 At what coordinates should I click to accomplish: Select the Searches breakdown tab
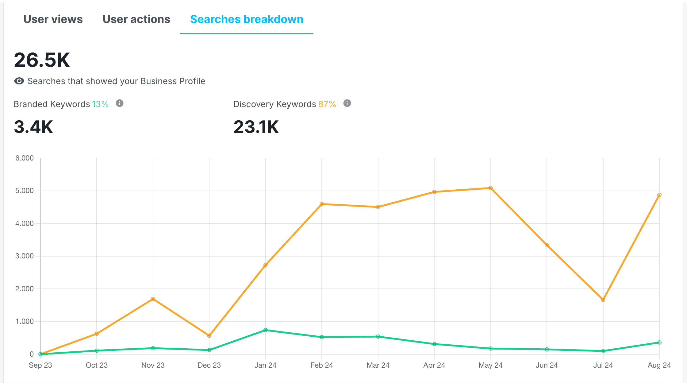(x=247, y=19)
